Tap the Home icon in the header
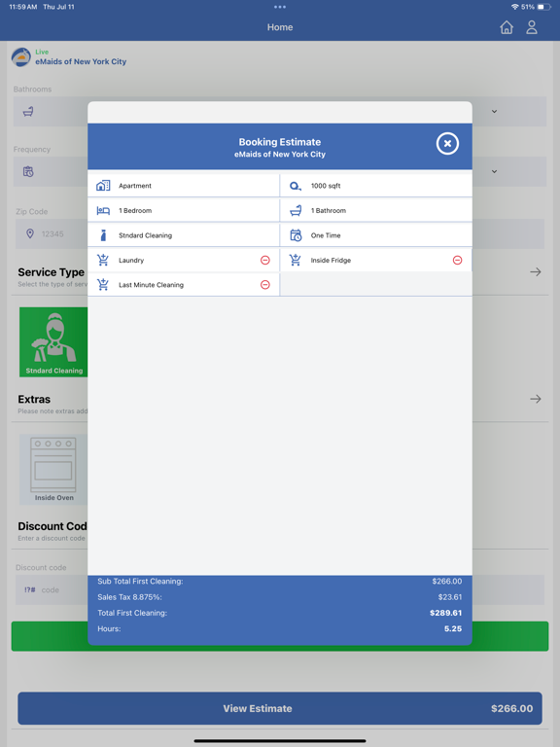The image size is (560, 747). [x=507, y=27]
